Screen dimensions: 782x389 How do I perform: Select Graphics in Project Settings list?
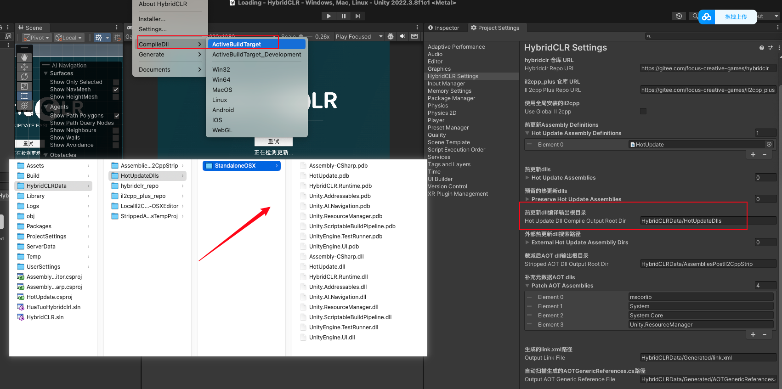(x=439, y=69)
